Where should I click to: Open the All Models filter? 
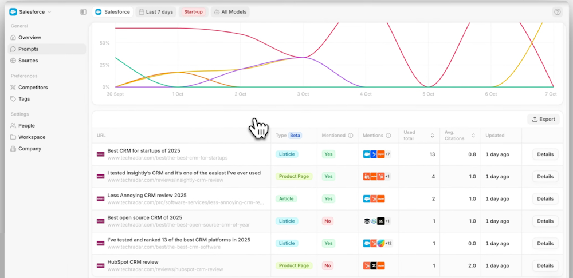231,12
